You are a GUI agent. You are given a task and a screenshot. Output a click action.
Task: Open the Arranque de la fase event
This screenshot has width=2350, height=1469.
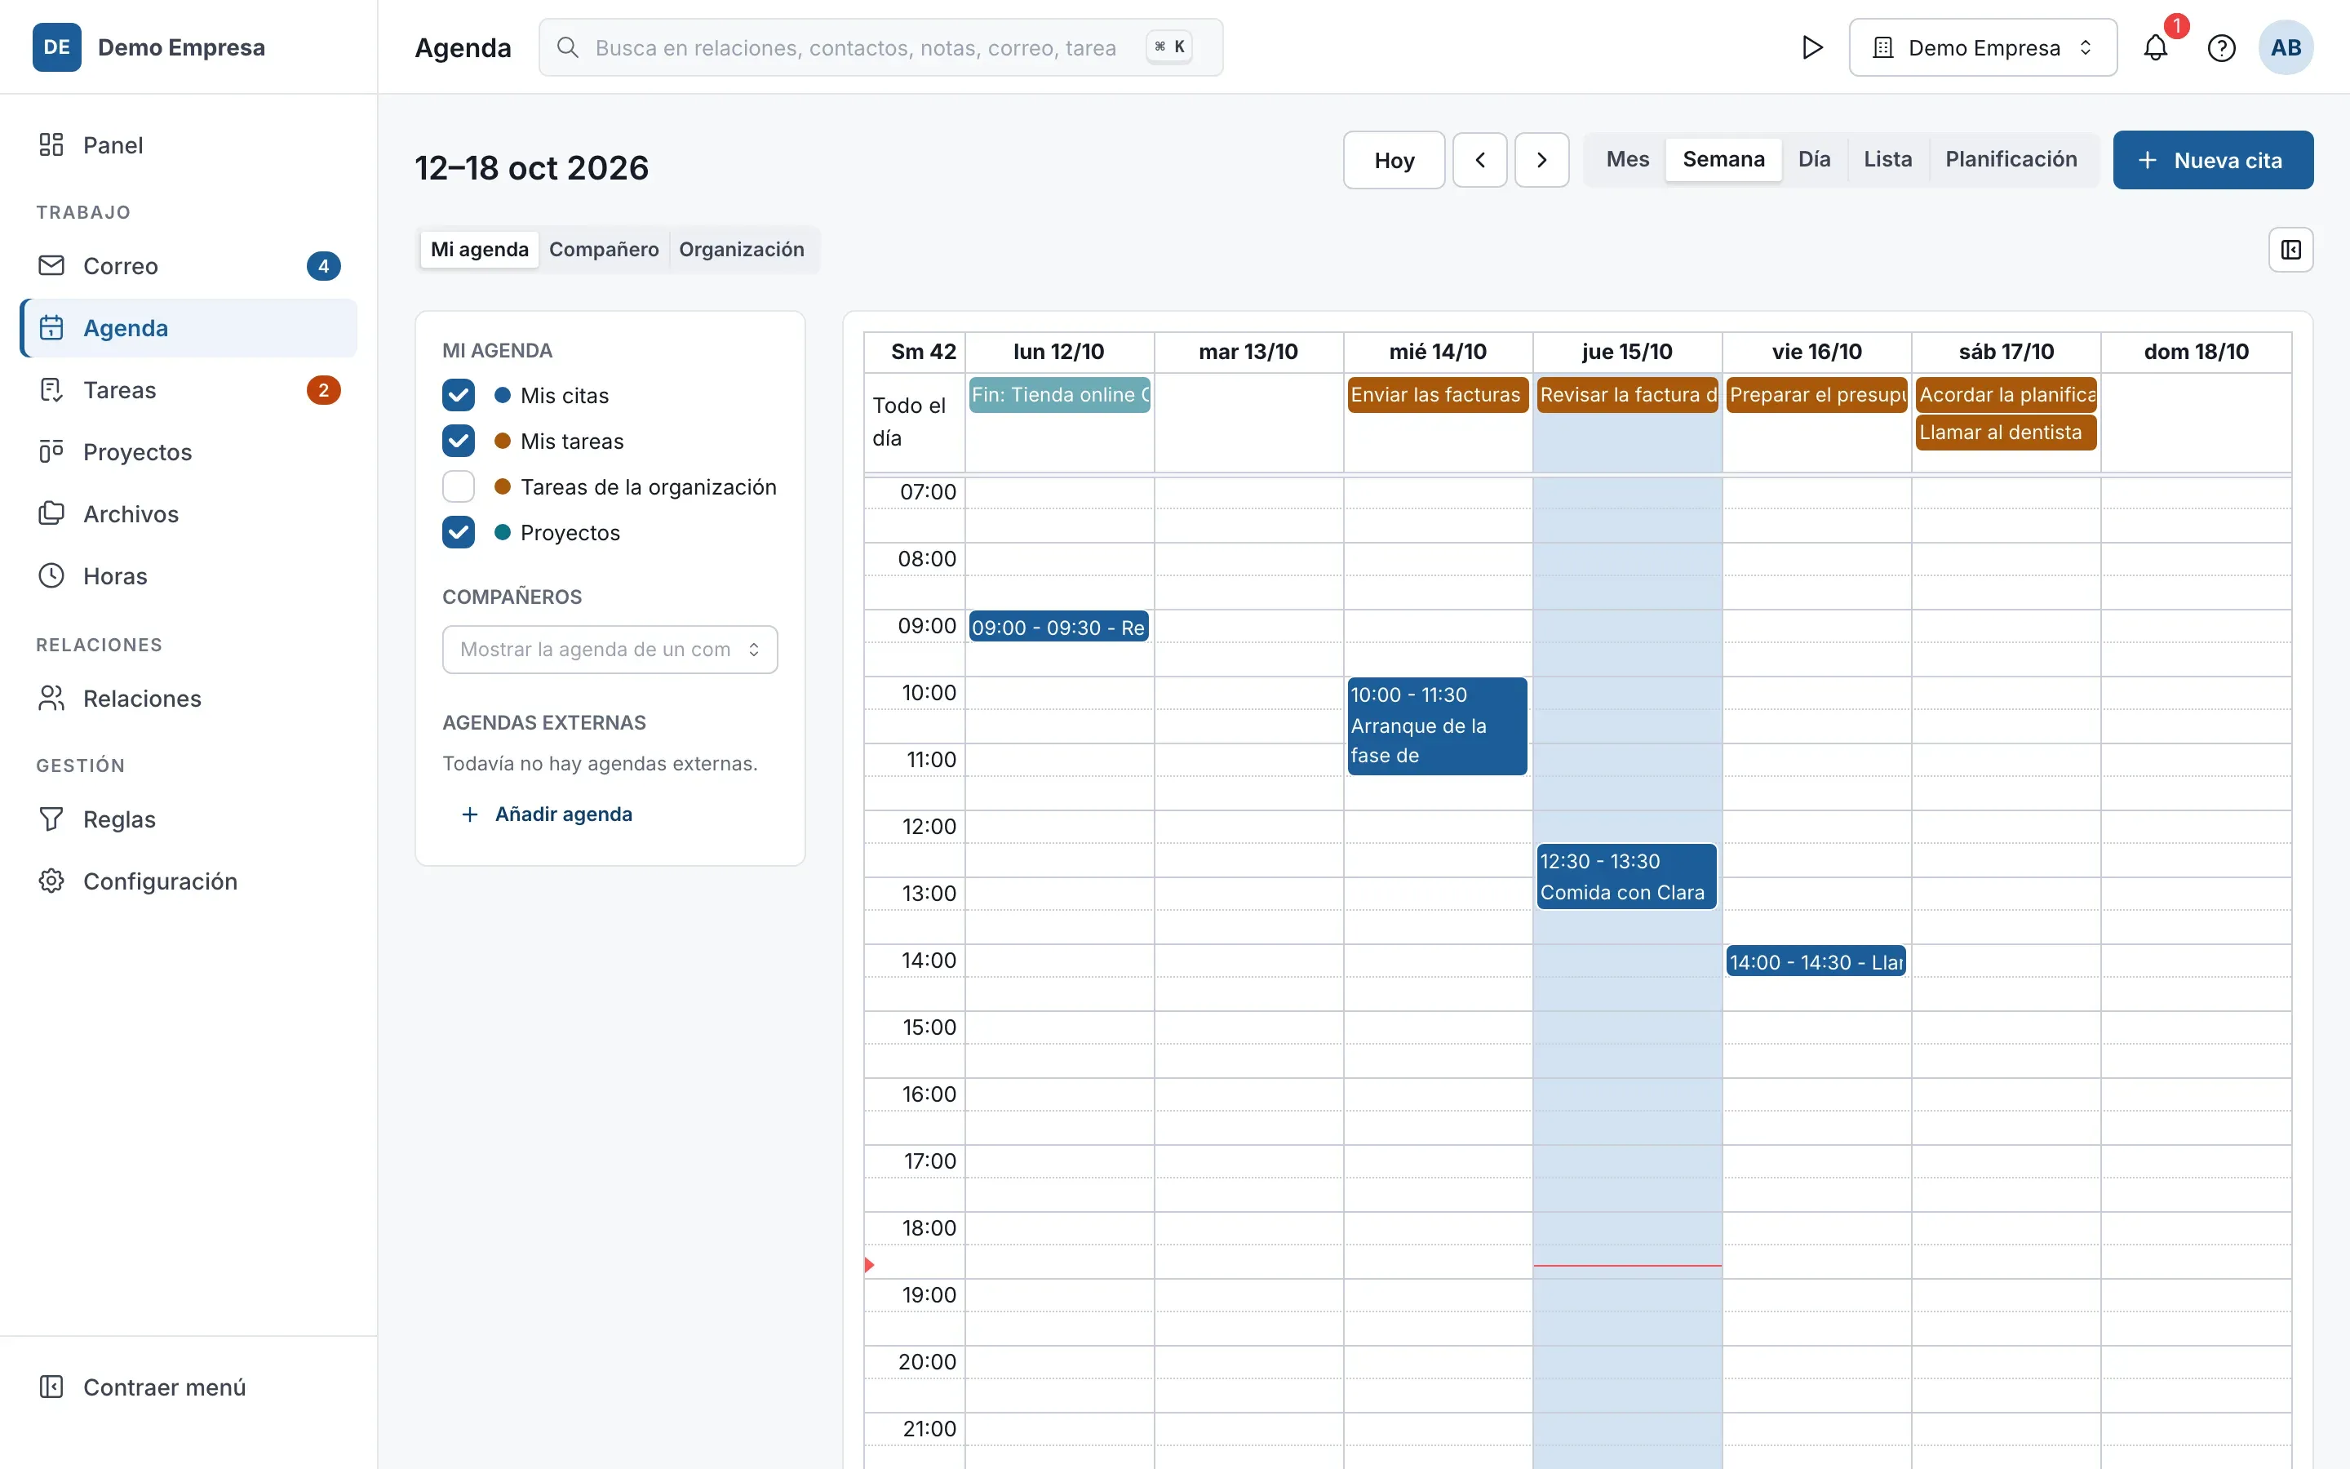(1437, 726)
